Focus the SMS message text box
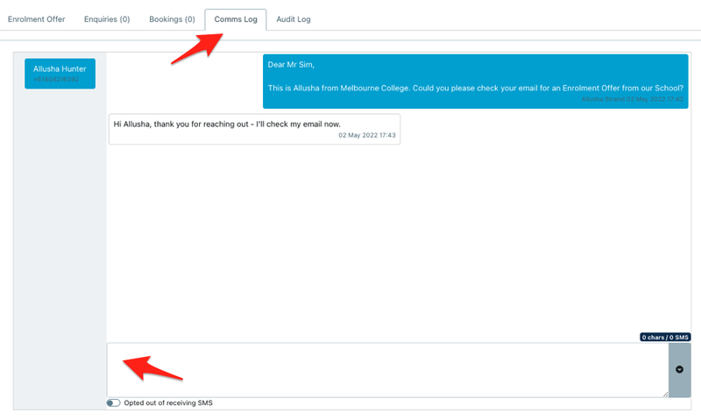701x420 pixels. (x=386, y=369)
